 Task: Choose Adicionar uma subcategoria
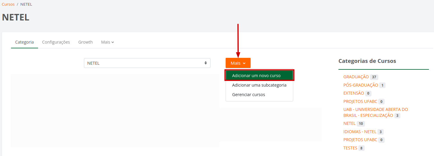[259, 85]
